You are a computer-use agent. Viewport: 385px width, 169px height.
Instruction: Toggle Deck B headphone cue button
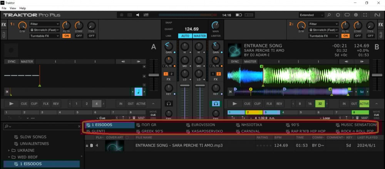(x=215, y=103)
